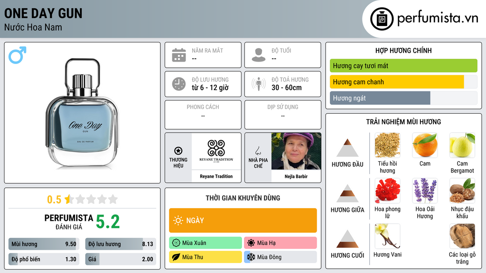Select the Các loại gỗ trắng image

(x=462, y=236)
